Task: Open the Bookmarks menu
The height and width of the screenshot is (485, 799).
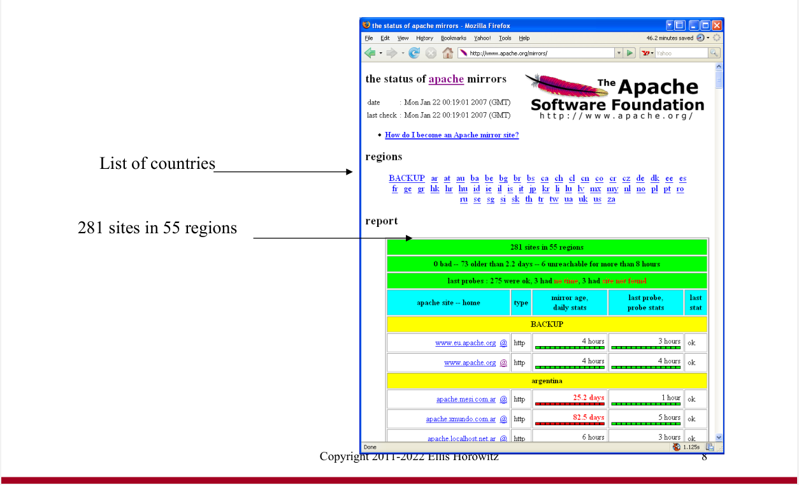Action: (453, 38)
